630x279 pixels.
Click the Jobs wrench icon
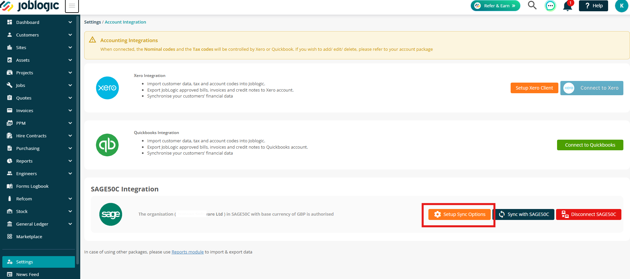coord(10,85)
